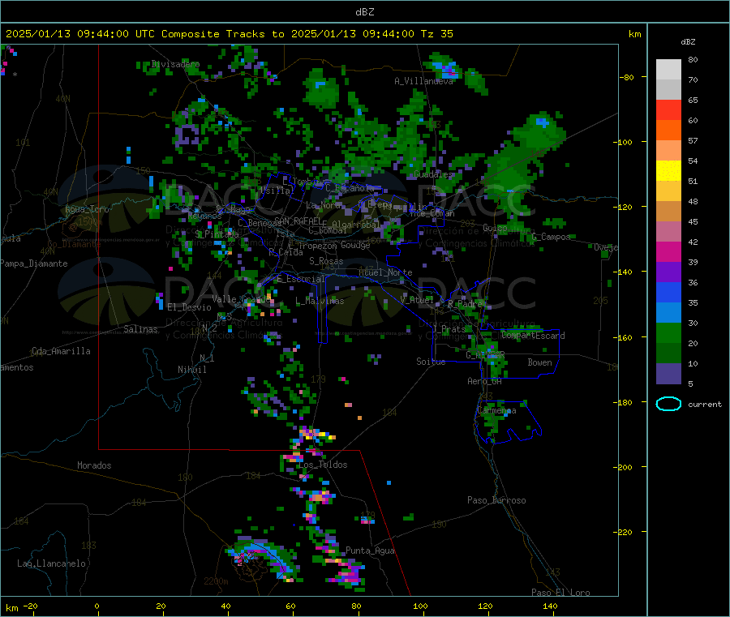Click the Paso_Barroso location label
This screenshot has height=617, width=730.
pos(496,501)
